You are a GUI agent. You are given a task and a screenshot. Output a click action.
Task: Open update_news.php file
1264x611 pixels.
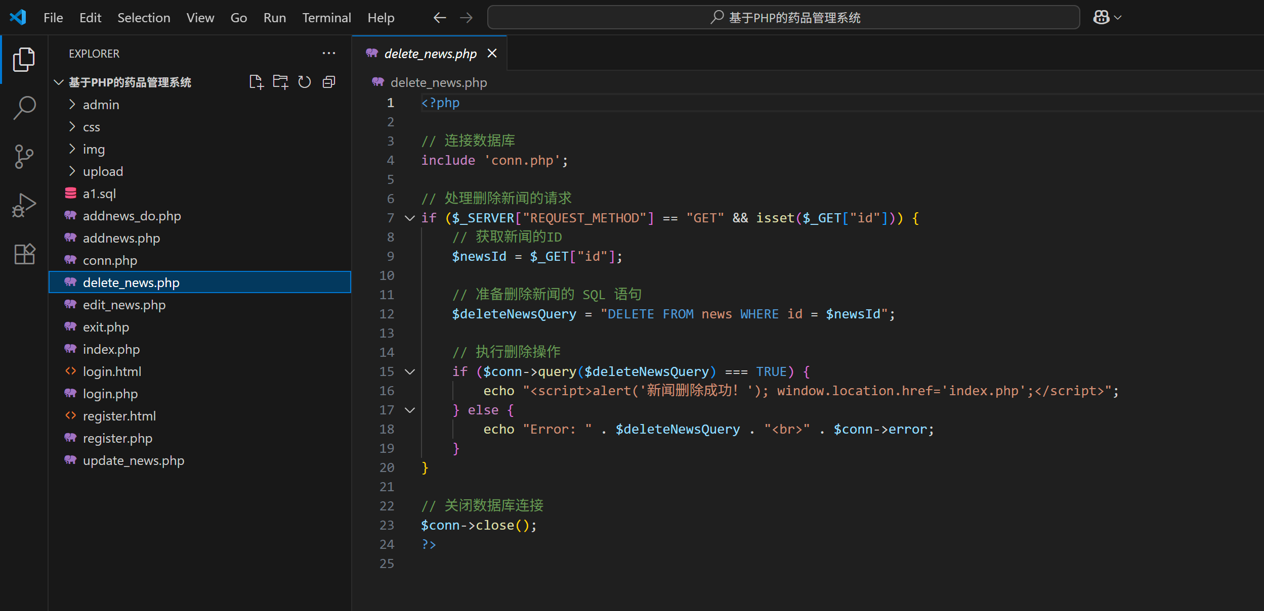[x=200, y=460]
